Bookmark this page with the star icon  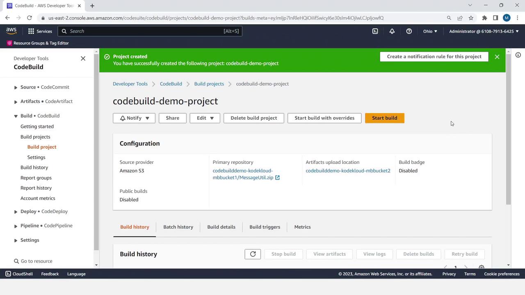pyautogui.click(x=471, y=18)
